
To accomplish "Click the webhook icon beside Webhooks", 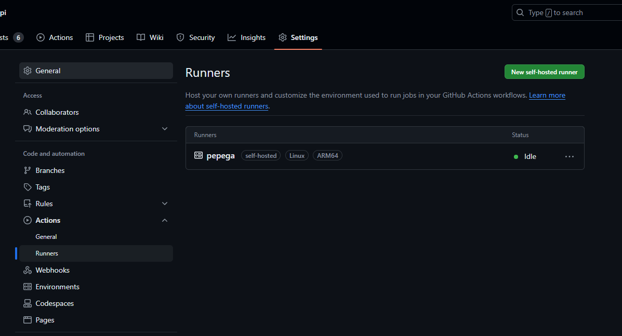I will click(28, 270).
